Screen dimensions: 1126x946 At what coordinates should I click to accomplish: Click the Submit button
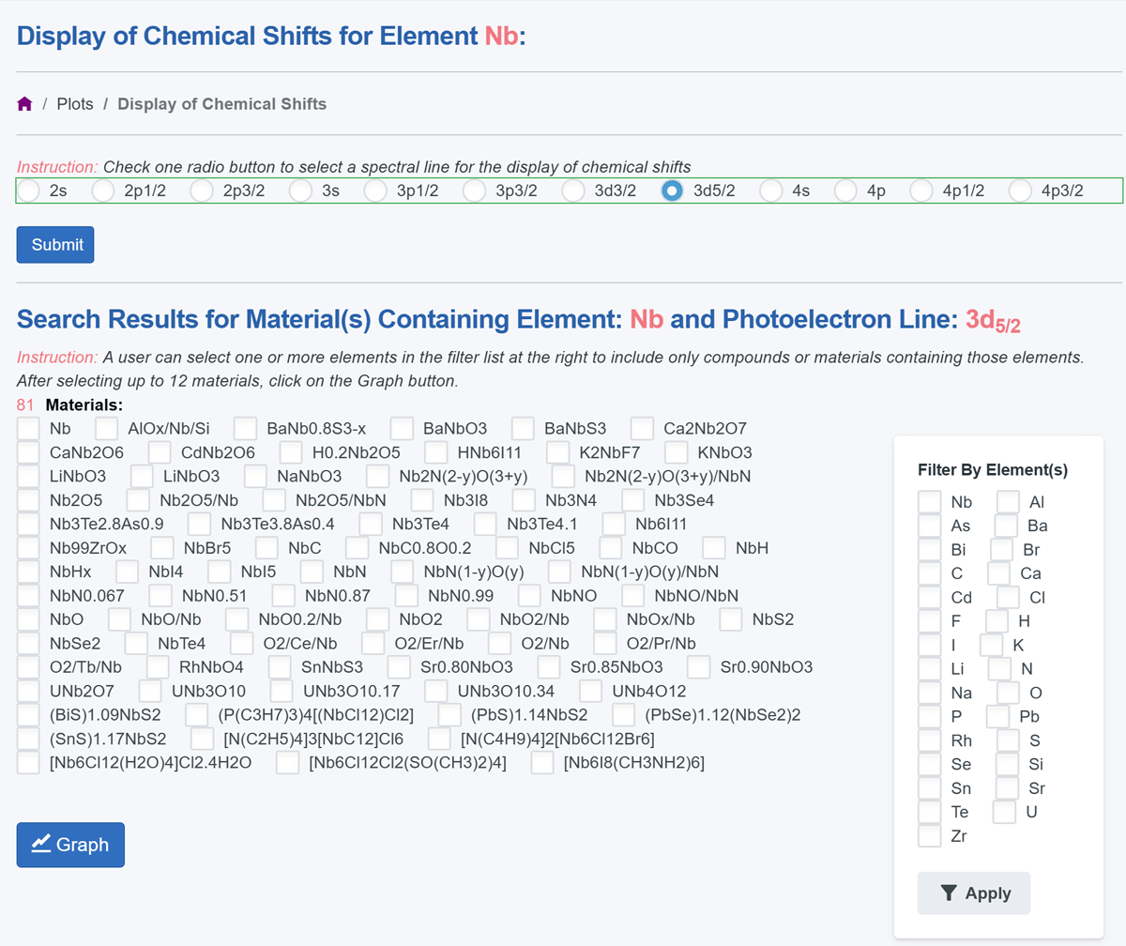pos(54,244)
